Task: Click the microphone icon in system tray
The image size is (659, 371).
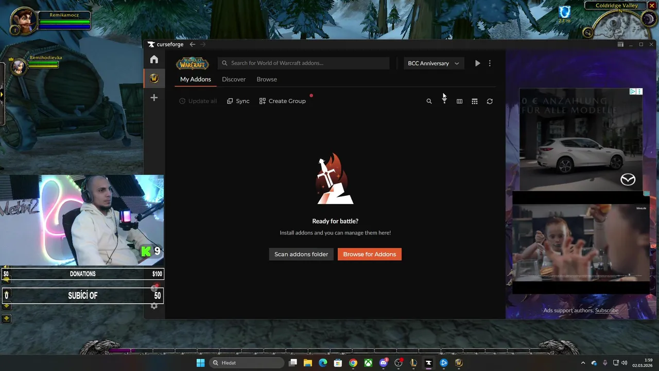Action: click(605, 363)
